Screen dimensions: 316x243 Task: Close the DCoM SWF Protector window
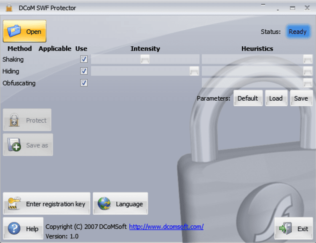[x=307, y=8]
